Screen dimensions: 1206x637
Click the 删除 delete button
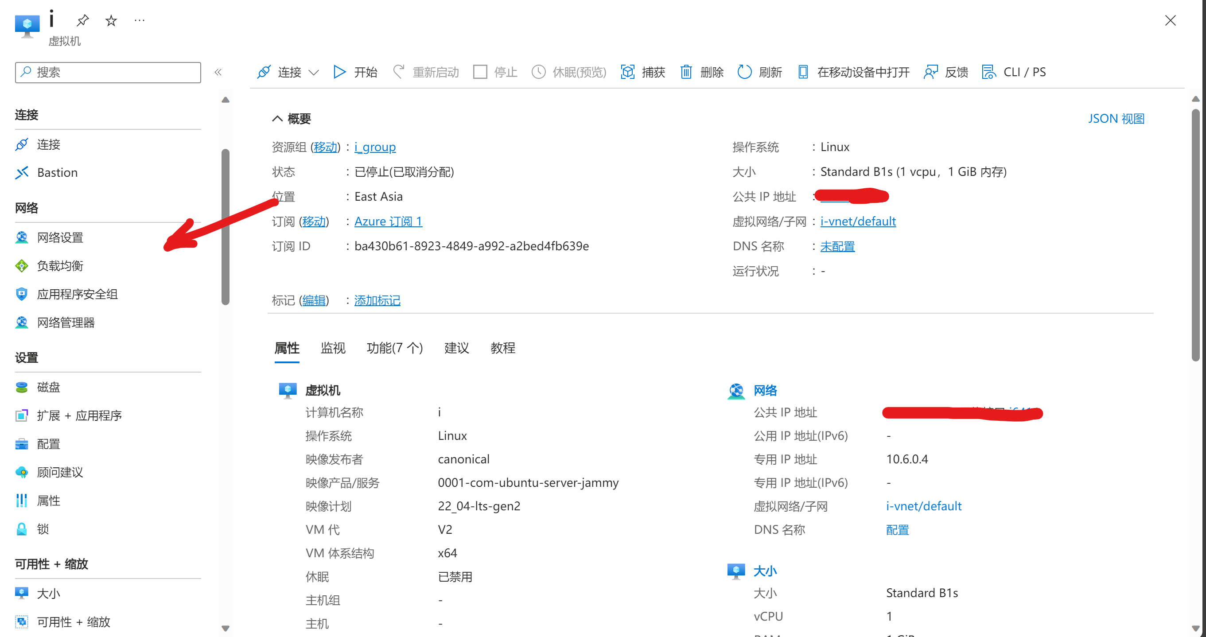point(702,72)
